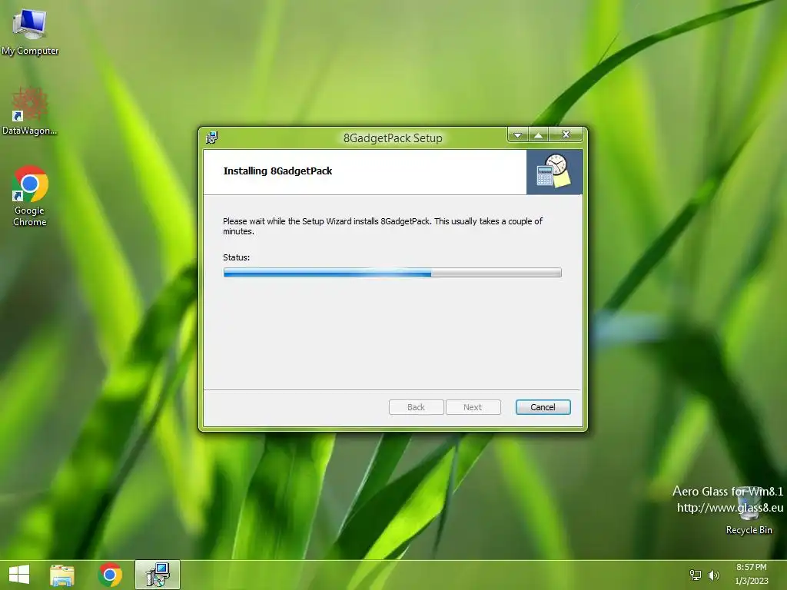Open the Windows Start button
Screen dimensions: 787x590
19,575
